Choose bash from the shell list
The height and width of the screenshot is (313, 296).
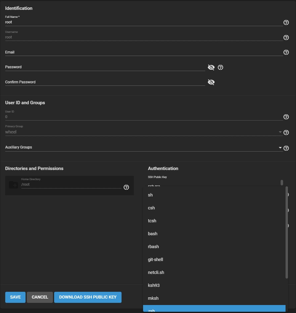click(153, 234)
